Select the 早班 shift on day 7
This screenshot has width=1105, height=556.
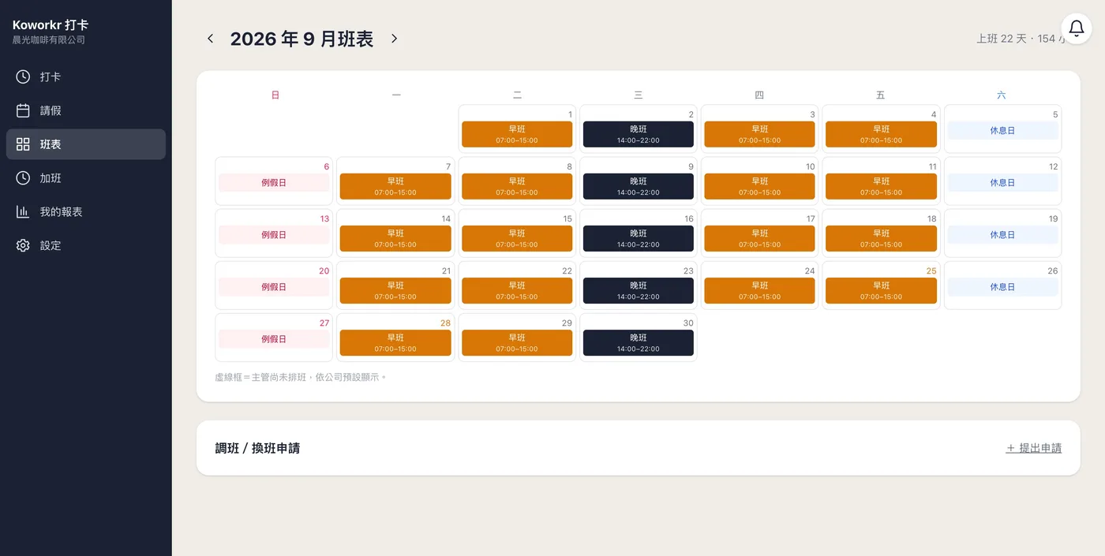point(395,186)
